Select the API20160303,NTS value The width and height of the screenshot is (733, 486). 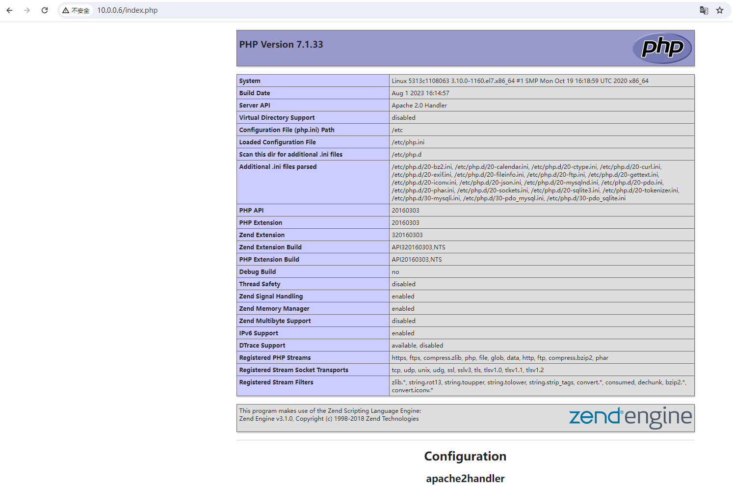pyautogui.click(x=417, y=260)
